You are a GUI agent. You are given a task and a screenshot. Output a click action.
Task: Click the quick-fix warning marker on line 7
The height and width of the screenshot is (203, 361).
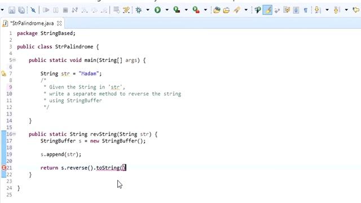pyautogui.click(x=4, y=74)
